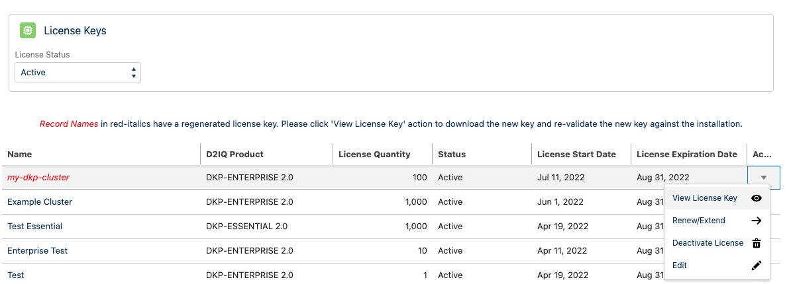
Task: Open the Test Essential record link
Action: [34, 227]
